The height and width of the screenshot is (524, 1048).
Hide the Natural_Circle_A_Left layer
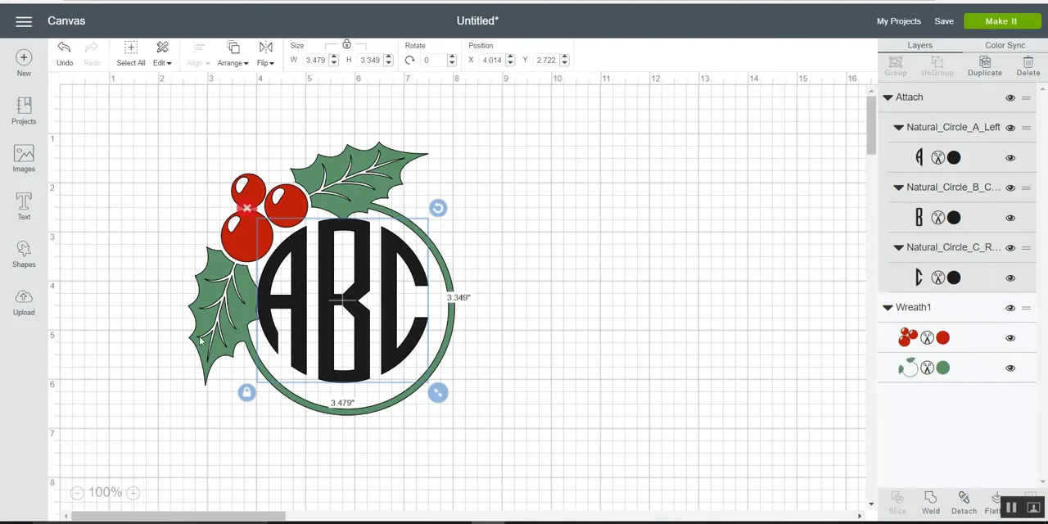[1010, 128]
